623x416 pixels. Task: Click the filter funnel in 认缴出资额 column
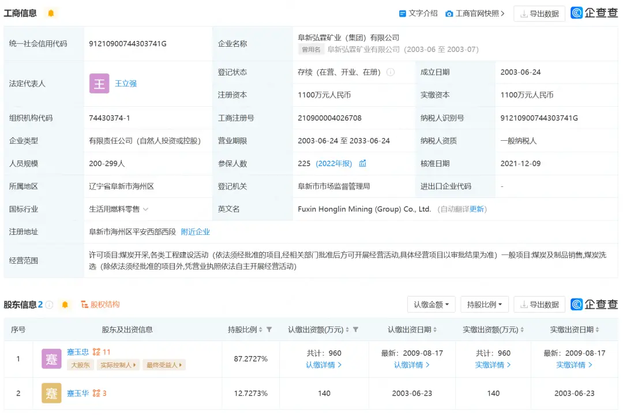click(x=355, y=329)
